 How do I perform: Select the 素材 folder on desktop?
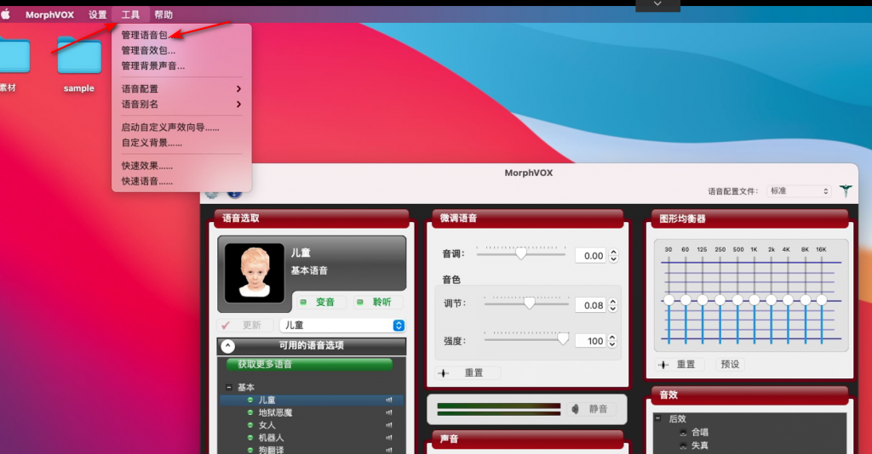(14, 54)
